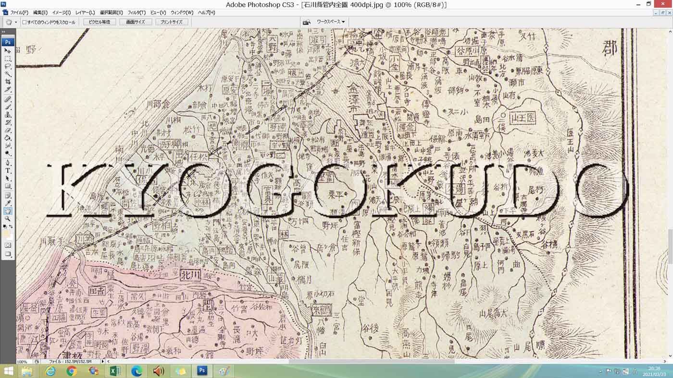Change screen mode from toolbox bottom
This screenshot has width=673, height=378.
point(8,254)
